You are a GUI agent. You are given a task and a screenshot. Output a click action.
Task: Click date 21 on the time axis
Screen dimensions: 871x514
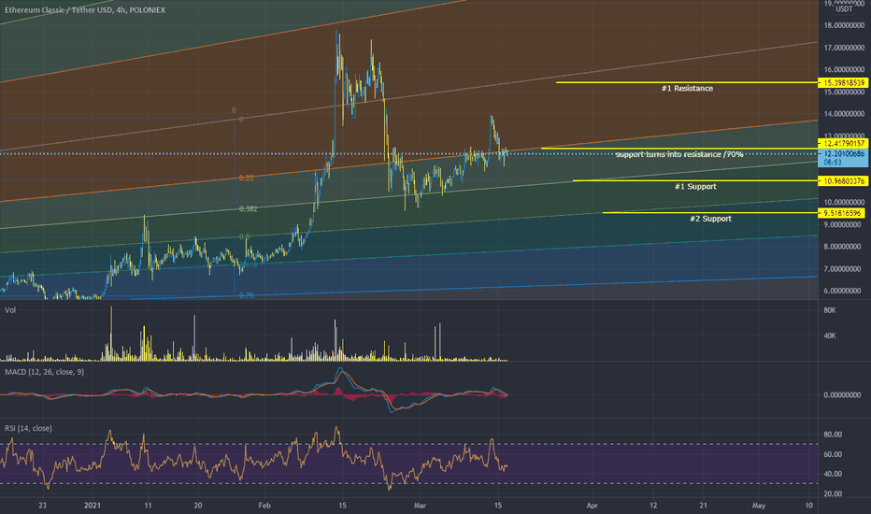[x=703, y=506]
